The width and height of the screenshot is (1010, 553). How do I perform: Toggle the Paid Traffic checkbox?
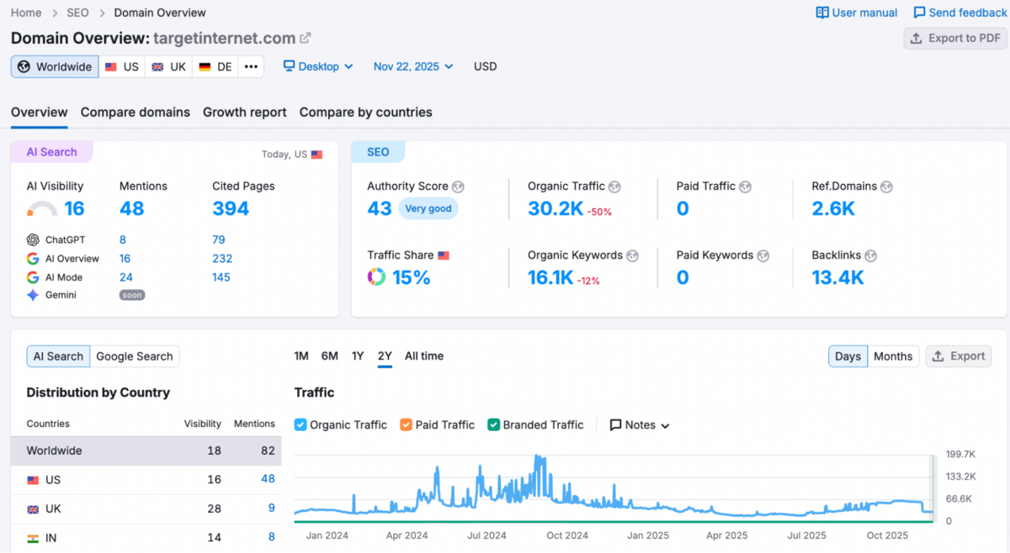407,424
